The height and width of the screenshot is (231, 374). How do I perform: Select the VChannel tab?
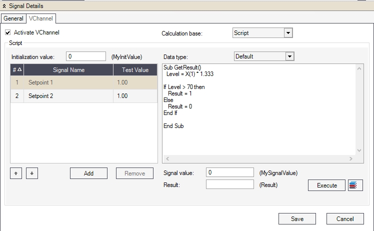coord(42,18)
